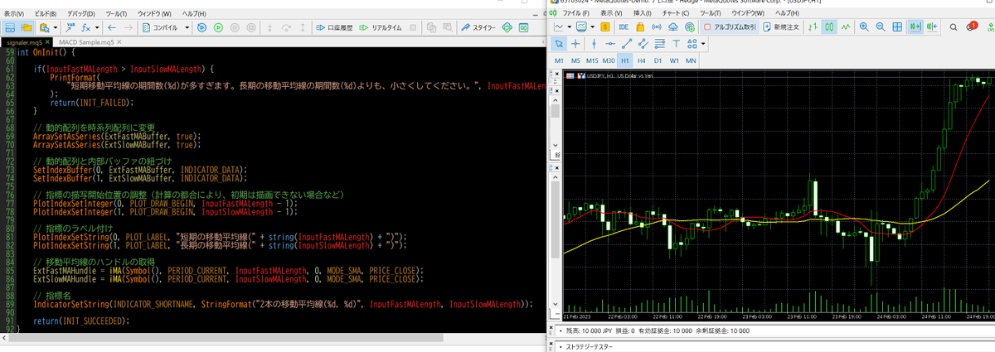The height and width of the screenshot is (352, 995).
Task: Open MetaTrader チャート(C) menu
Action: pyautogui.click(x=677, y=13)
